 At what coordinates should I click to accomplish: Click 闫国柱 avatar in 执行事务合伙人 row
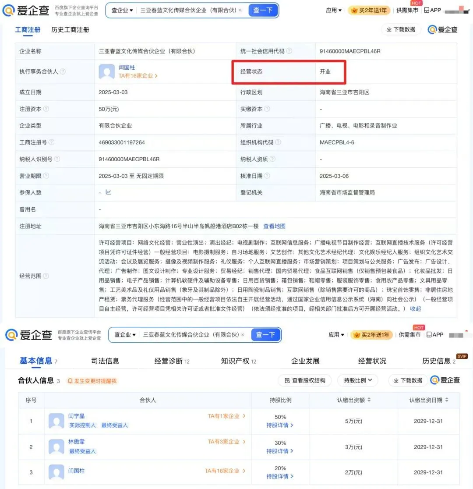click(x=106, y=71)
